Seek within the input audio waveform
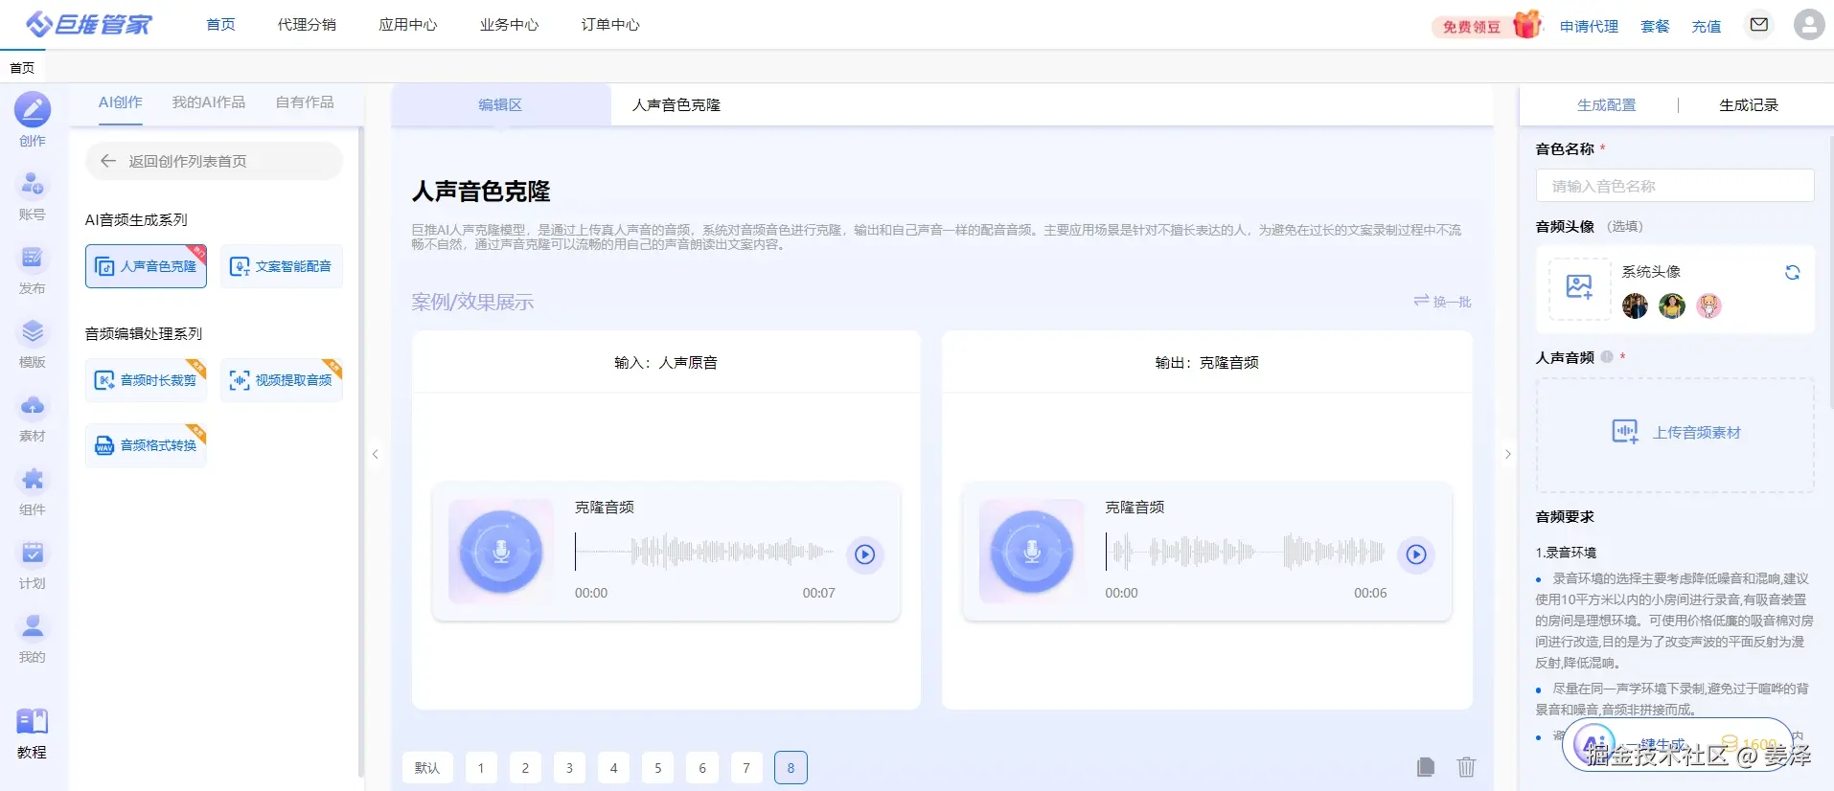This screenshot has width=1834, height=791. pyautogui.click(x=705, y=552)
